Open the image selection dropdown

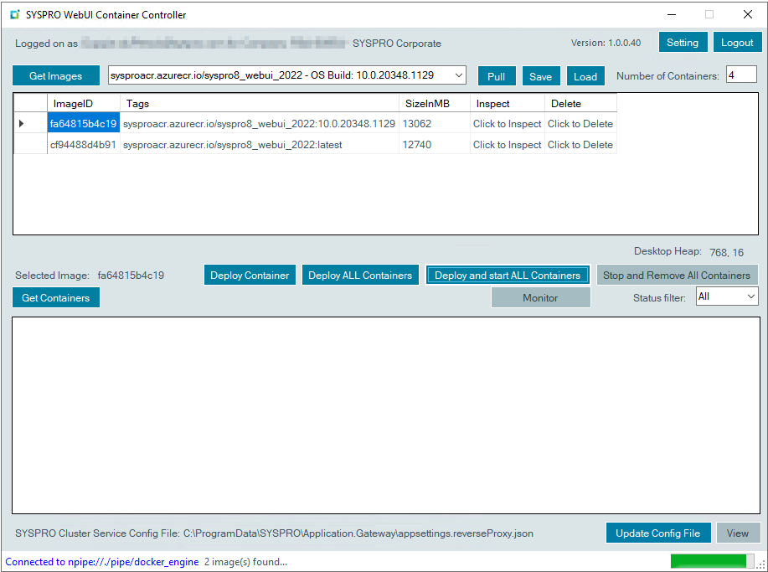(x=458, y=75)
